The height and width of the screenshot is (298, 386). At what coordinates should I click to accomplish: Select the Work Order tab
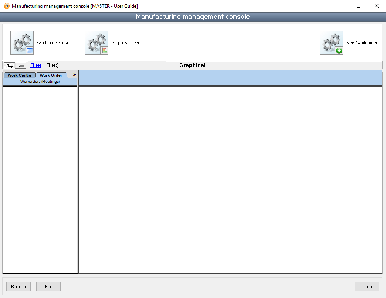pyautogui.click(x=51, y=75)
